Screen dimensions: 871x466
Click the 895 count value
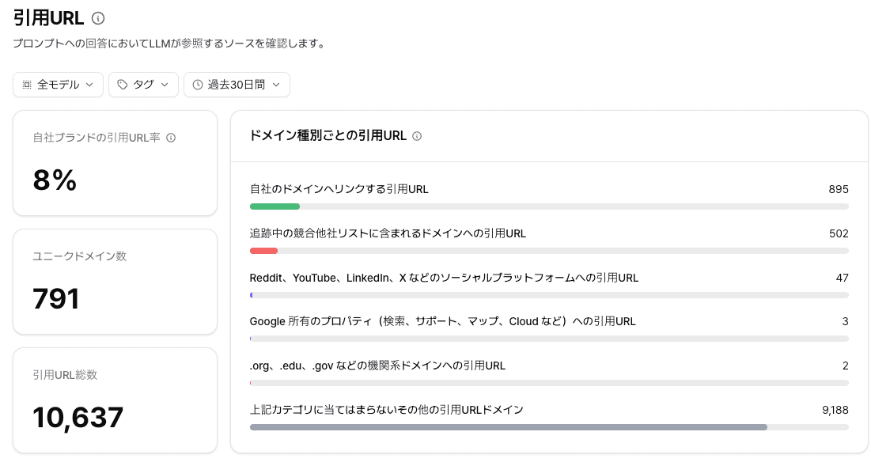(839, 189)
